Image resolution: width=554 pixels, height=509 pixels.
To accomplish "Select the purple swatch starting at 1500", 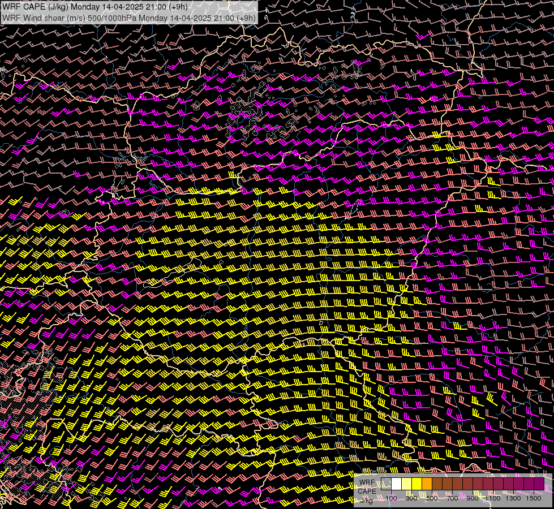I will [x=539, y=484].
